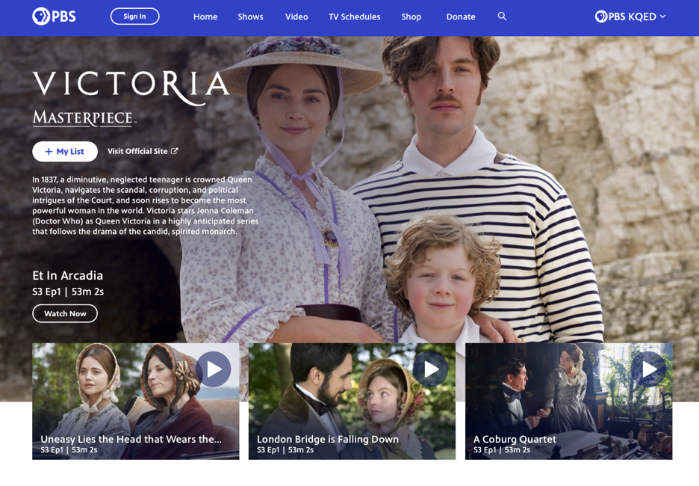Viewport: 699px width, 486px height.
Task: Click the external link icon beside Official Site
Action: click(x=174, y=151)
